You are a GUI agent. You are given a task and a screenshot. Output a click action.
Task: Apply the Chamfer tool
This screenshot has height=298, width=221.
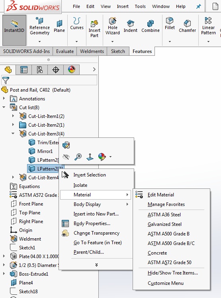[x=188, y=26]
